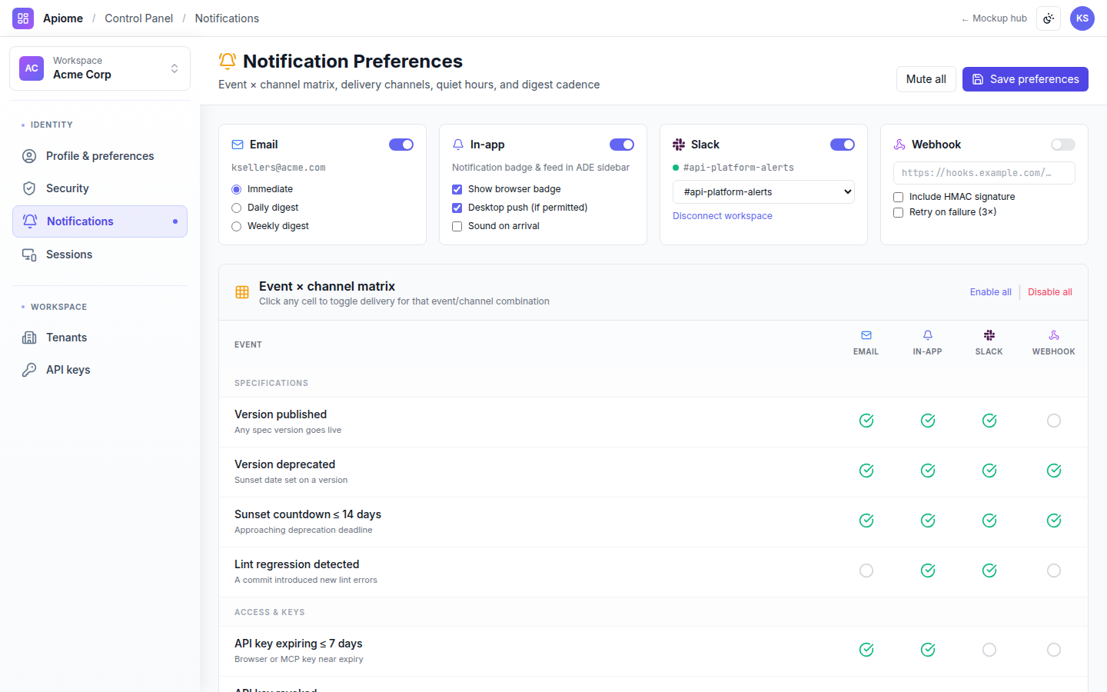Click the Slack logo in Slack card
The image size is (1107, 692).
(679, 145)
